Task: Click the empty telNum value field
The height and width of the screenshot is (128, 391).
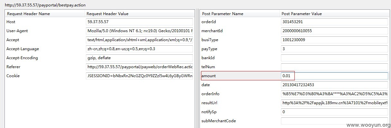Action: pyautogui.click(x=334, y=67)
